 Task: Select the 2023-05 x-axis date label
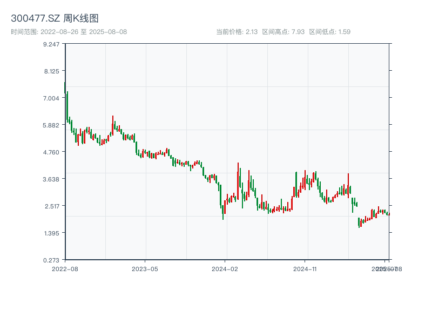[145, 268]
